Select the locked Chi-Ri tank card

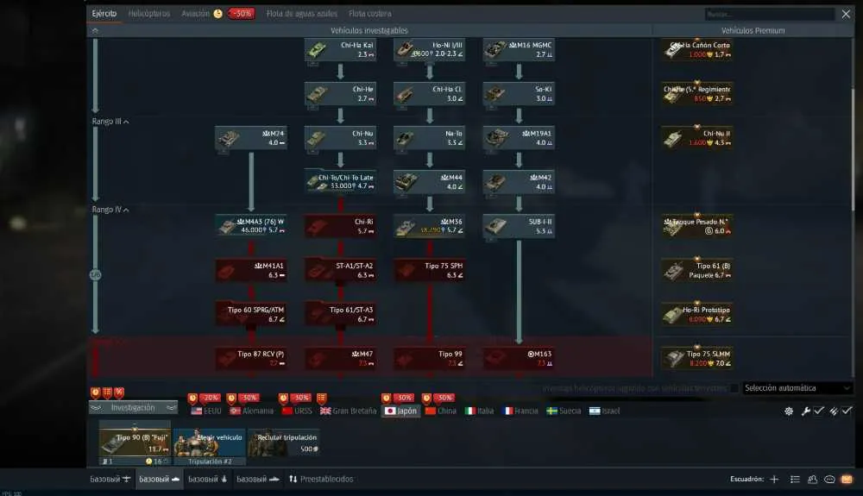(340, 226)
